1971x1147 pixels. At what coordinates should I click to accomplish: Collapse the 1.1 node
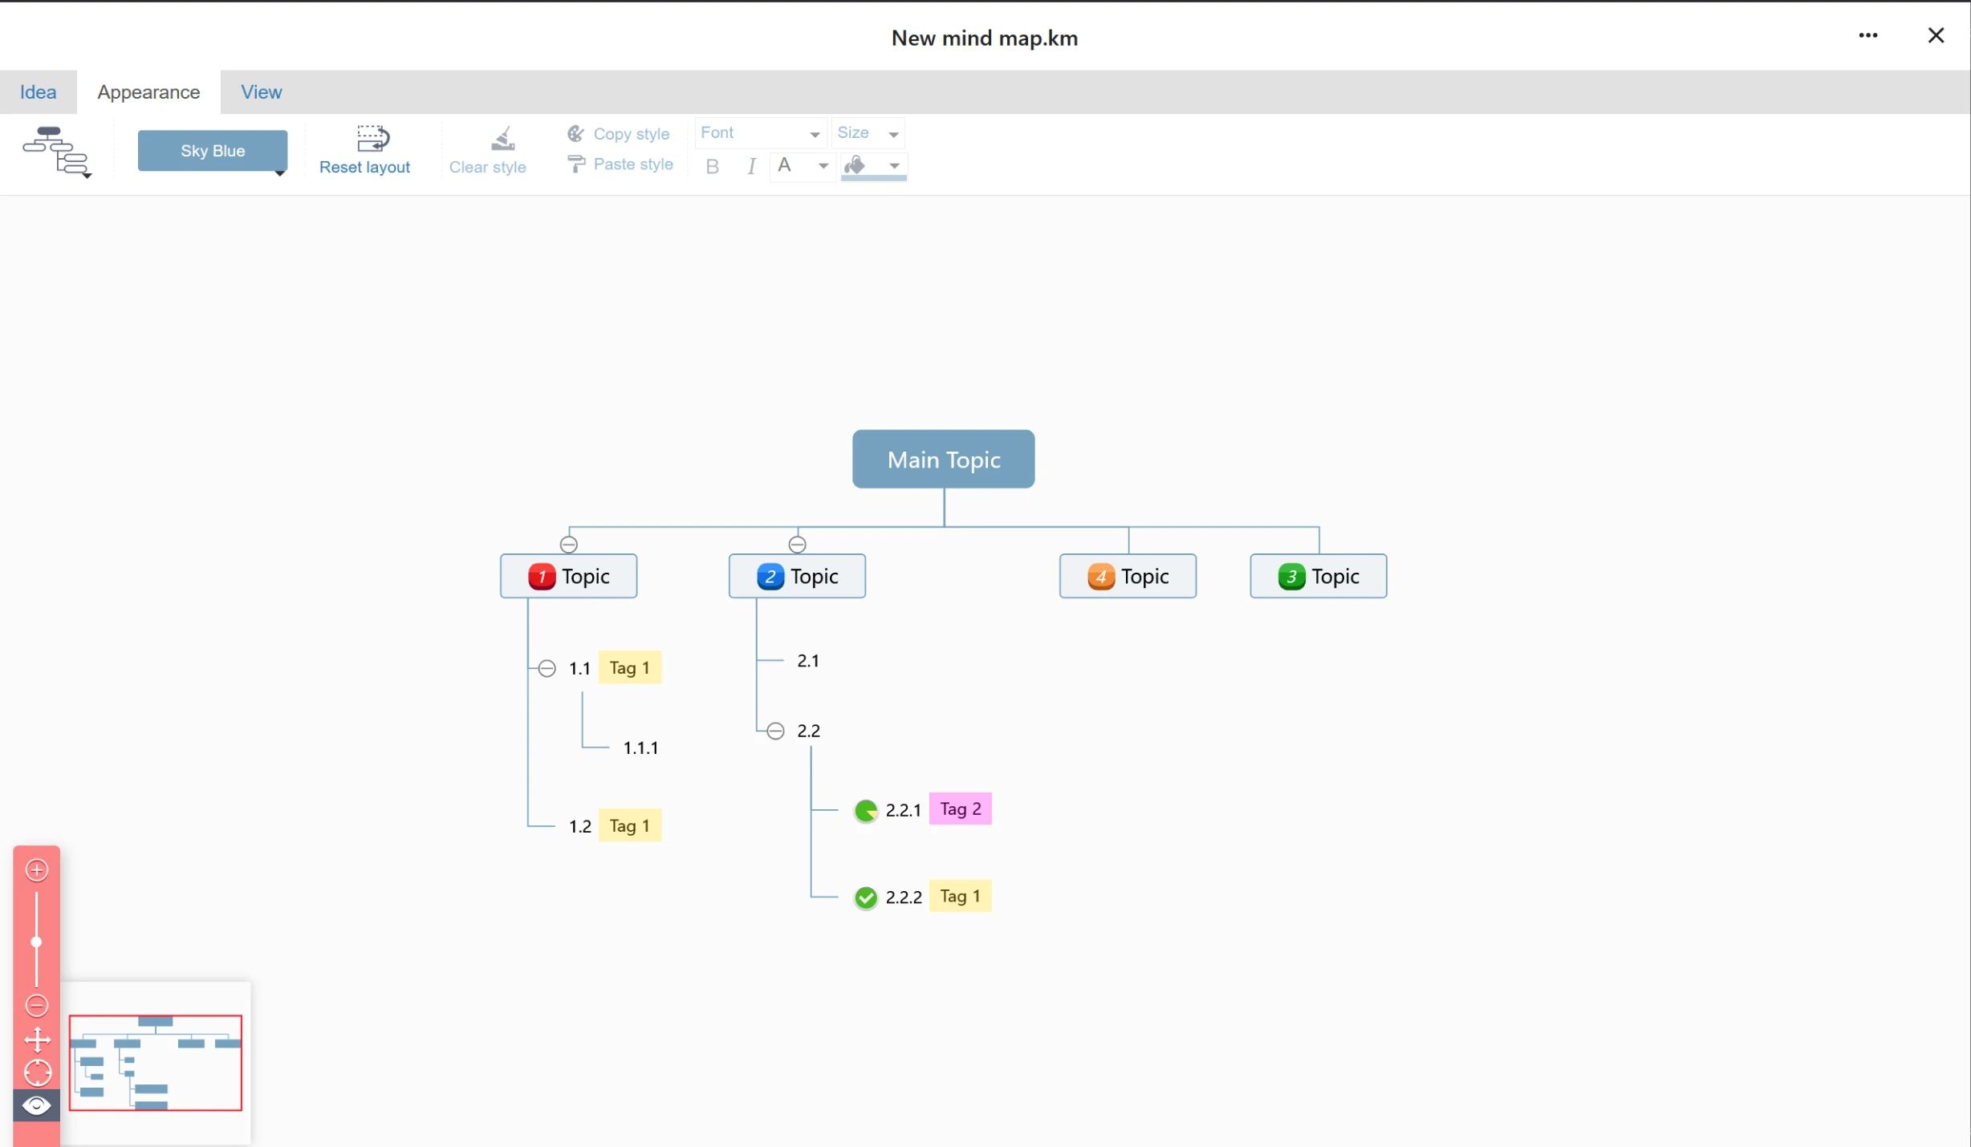[547, 668]
